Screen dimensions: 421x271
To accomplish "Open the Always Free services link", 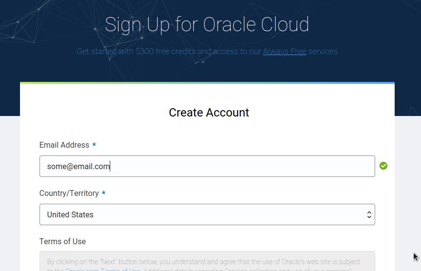I will point(284,51).
